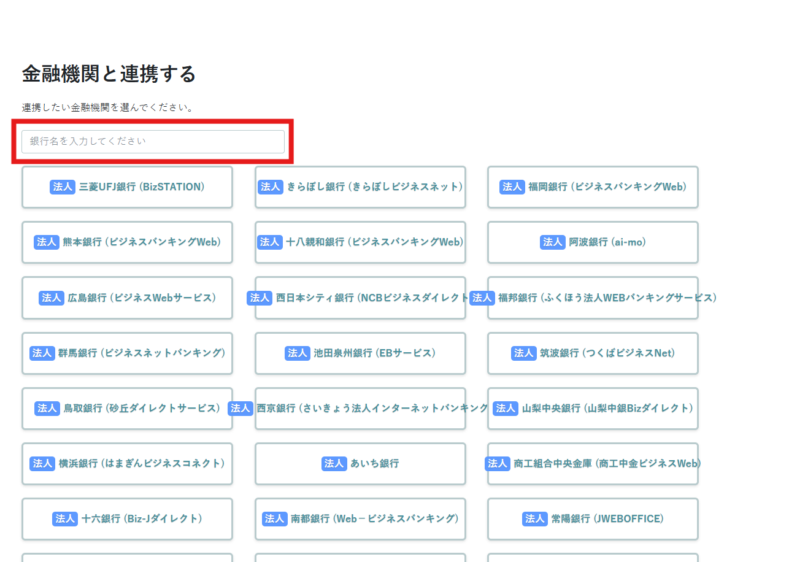Pick 十八親和銀行 (ビジネスバンキングWeb)
This screenshot has height=562, width=789.
tap(360, 242)
